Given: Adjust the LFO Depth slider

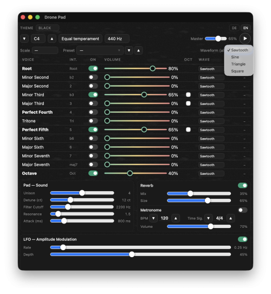Looking at the screenshot, I should point(140,254).
